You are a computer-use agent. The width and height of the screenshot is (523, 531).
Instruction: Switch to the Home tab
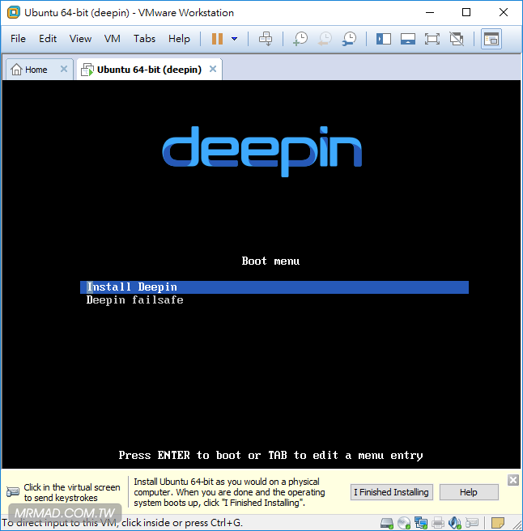29,70
